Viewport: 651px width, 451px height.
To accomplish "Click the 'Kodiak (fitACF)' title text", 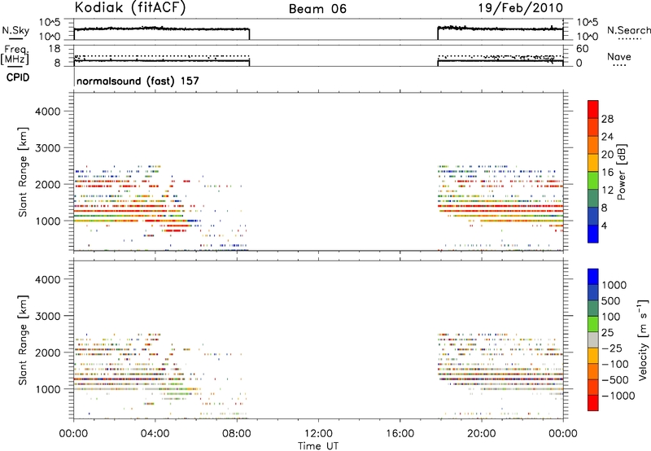I will pos(130,7).
